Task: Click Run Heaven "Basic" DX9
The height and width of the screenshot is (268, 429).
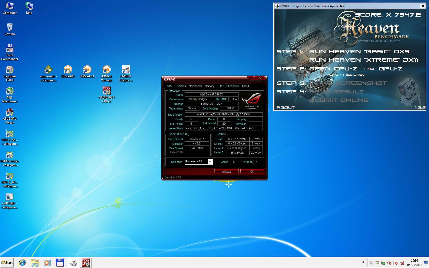Action: click(359, 52)
